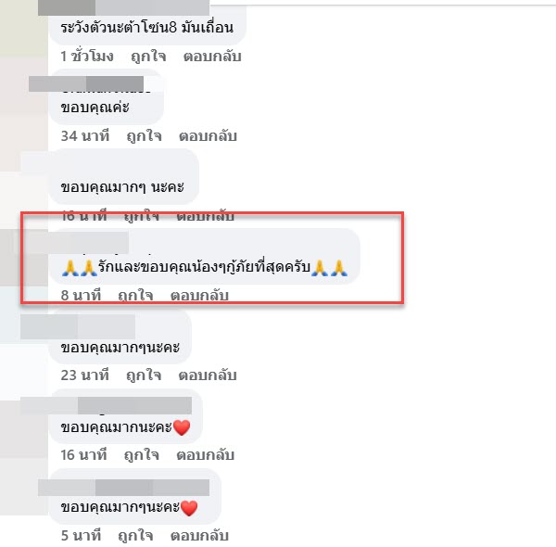Viewport: 556px width, 547px height.
Task: Like the comment posted 1 ชั่วโมง ago
Action: point(148,56)
